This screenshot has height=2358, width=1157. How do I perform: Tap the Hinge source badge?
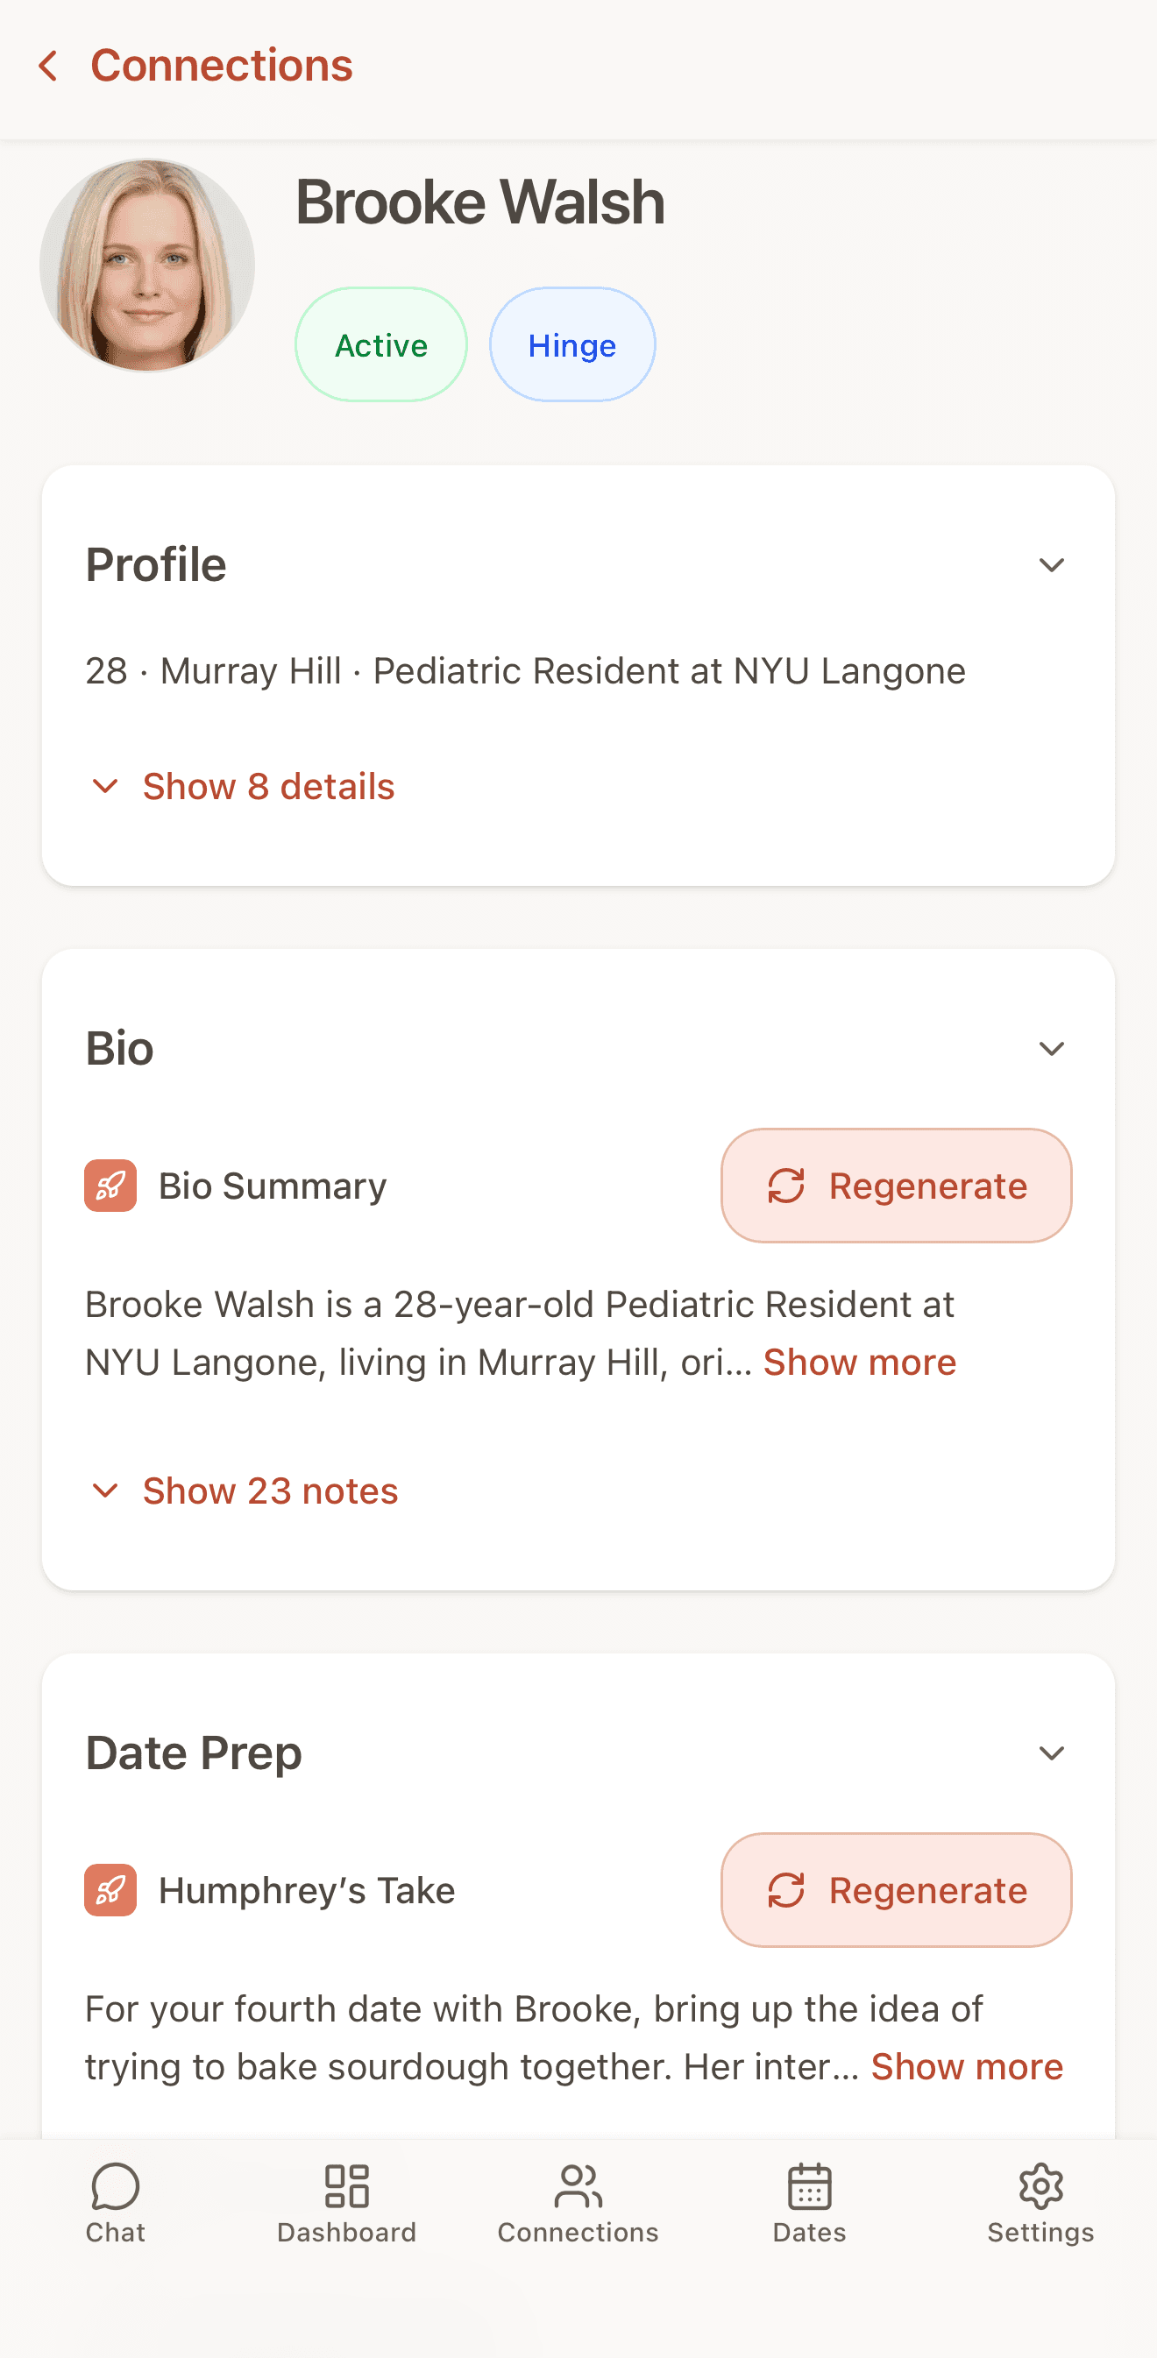[572, 345]
